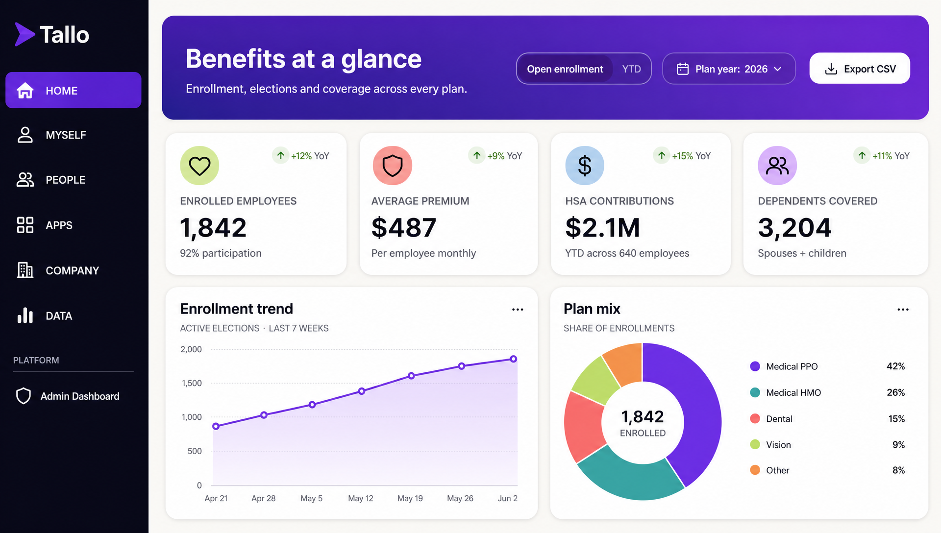Click the up-arrow beside +15% YoY
The image size is (941, 533).
[662, 156]
